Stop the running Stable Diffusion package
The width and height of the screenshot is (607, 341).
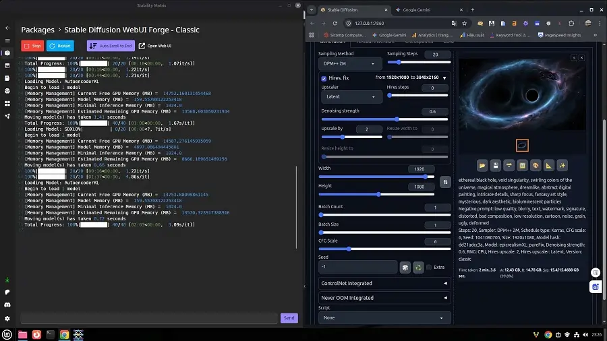(32, 46)
